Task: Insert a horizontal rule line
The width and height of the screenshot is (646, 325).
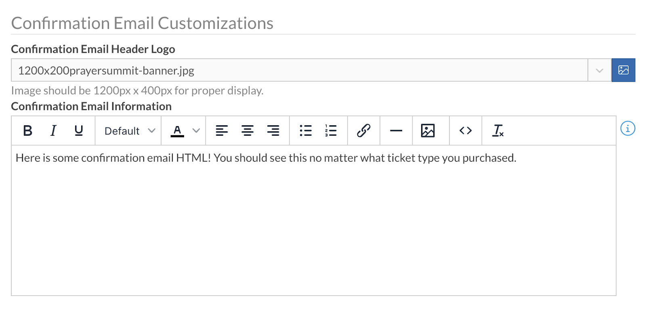Action: coord(396,130)
